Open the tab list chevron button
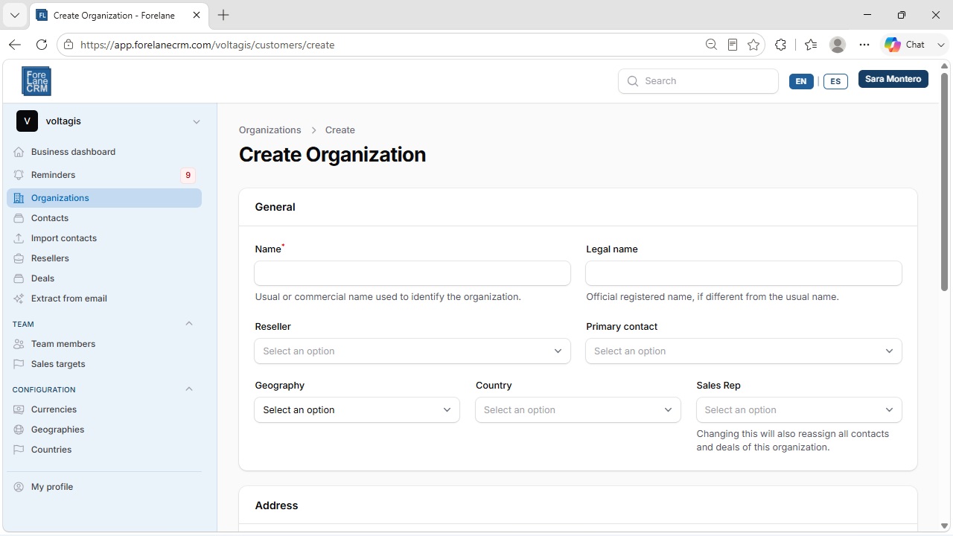Screen dimensions: 953x536 15,15
